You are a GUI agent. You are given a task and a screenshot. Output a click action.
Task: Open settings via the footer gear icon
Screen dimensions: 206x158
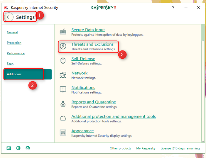click(x=18, y=148)
